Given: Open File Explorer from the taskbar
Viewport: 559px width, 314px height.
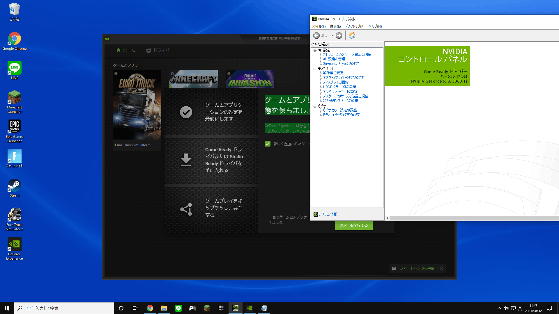Looking at the screenshot, I should [x=164, y=308].
